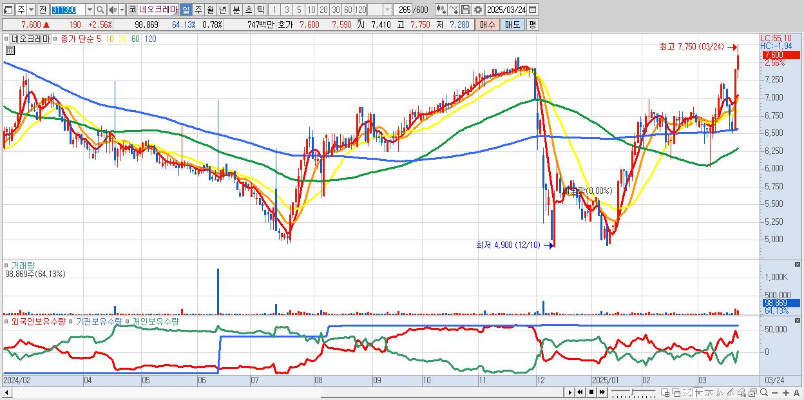Open the dropdown arrow beside the speaker icon
This screenshot has width=804, height=400.
[x=122, y=10]
